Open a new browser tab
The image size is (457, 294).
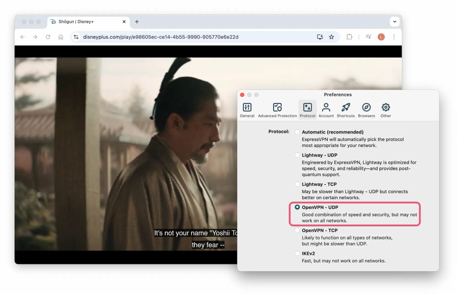[x=137, y=22]
